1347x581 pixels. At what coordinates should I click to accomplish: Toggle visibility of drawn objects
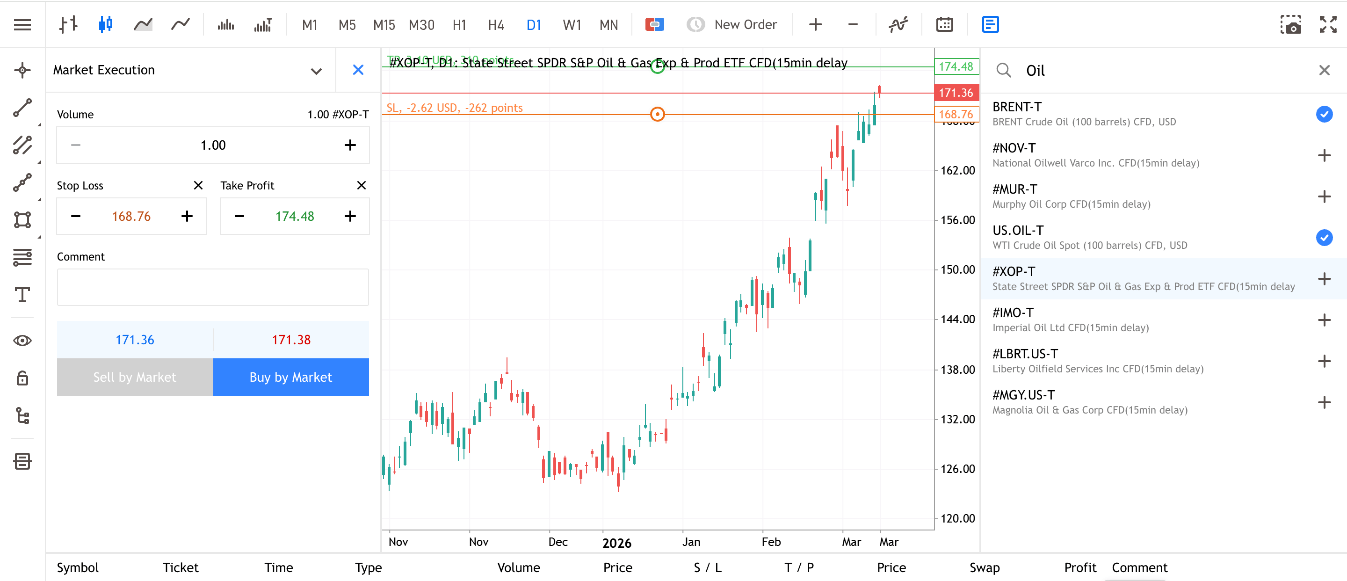tap(22, 341)
